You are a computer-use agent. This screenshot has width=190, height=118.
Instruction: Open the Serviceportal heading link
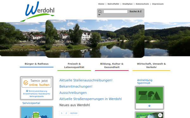coord(31,103)
